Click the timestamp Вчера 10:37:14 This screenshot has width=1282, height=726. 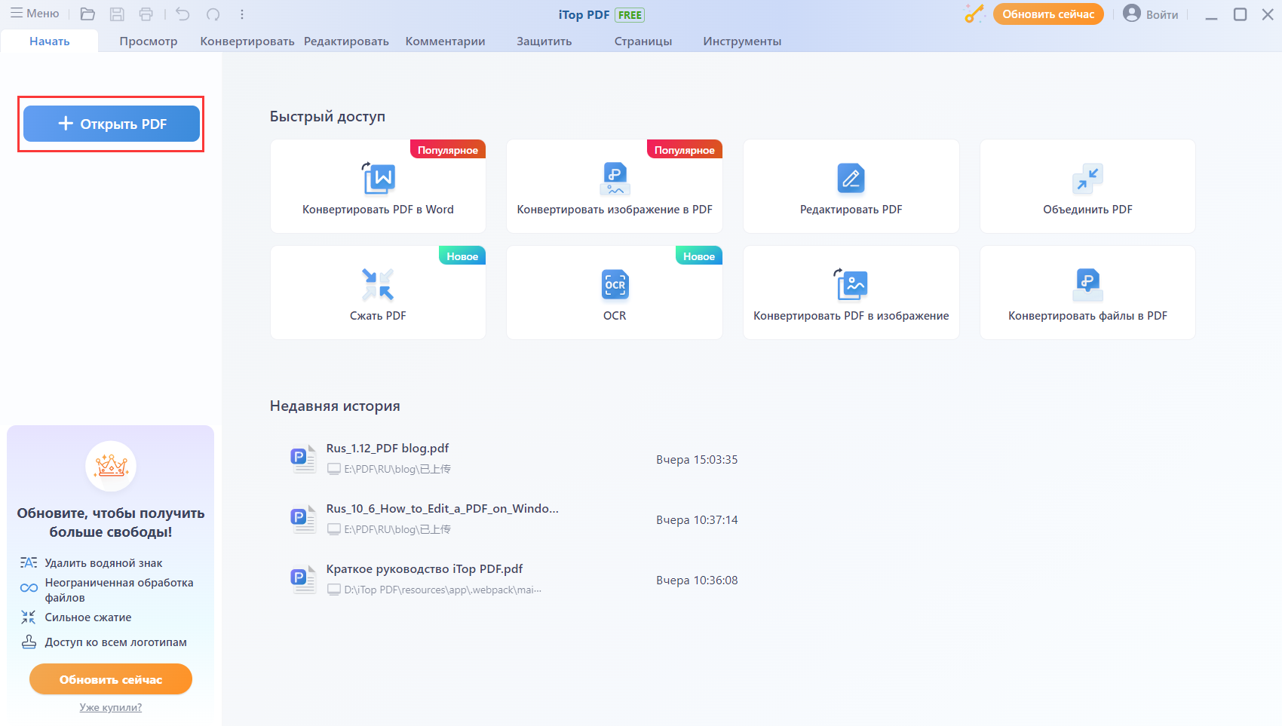click(x=697, y=520)
